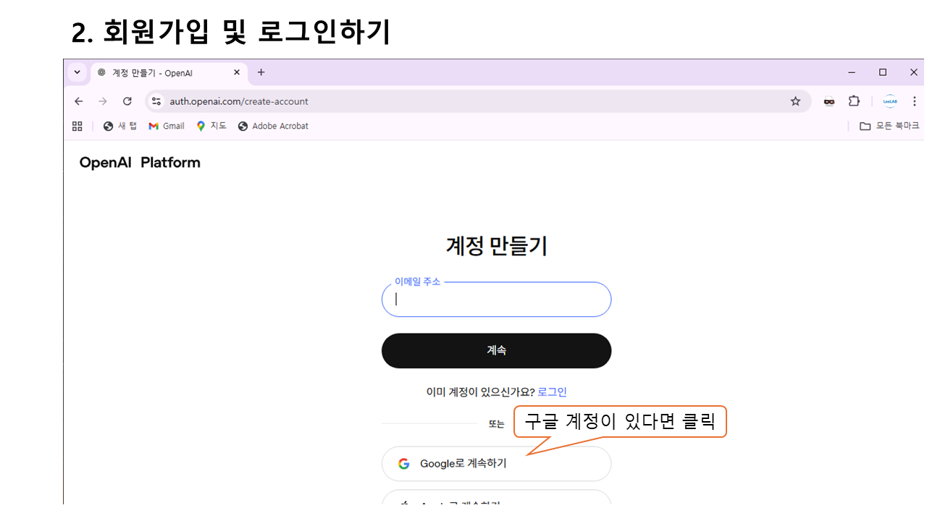927x521 pixels.
Task: Click the 로그인 link
Action: click(552, 392)
